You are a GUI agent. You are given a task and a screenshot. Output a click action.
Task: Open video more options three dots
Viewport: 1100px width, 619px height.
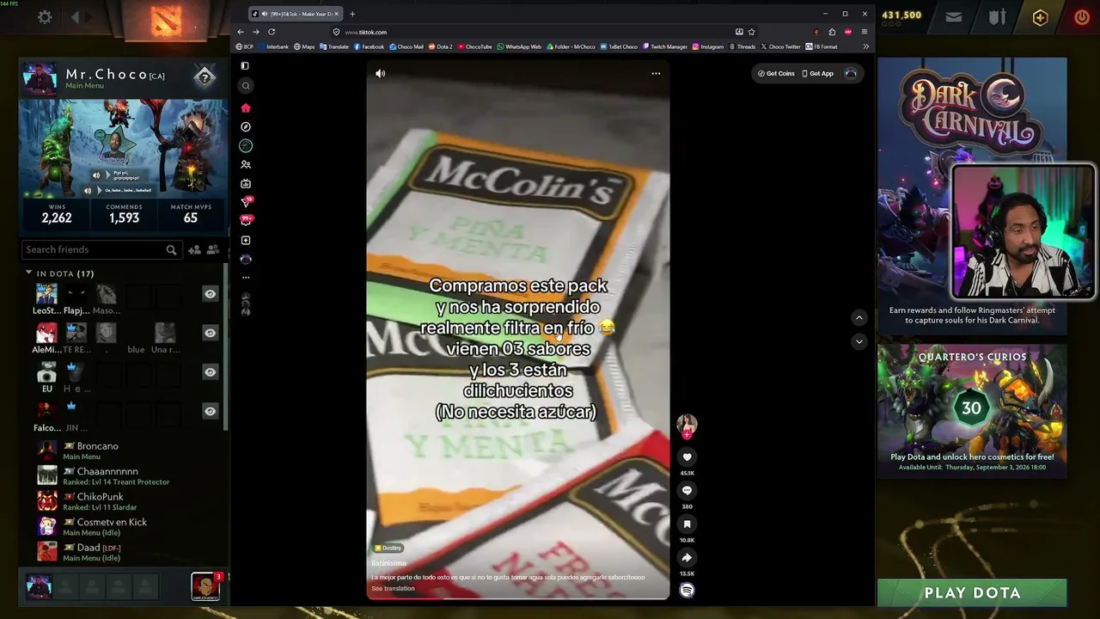pos(656,73)
